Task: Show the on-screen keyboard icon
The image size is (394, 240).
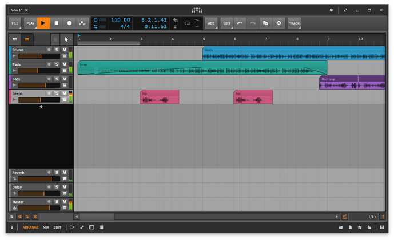Action: coord(382,227)
